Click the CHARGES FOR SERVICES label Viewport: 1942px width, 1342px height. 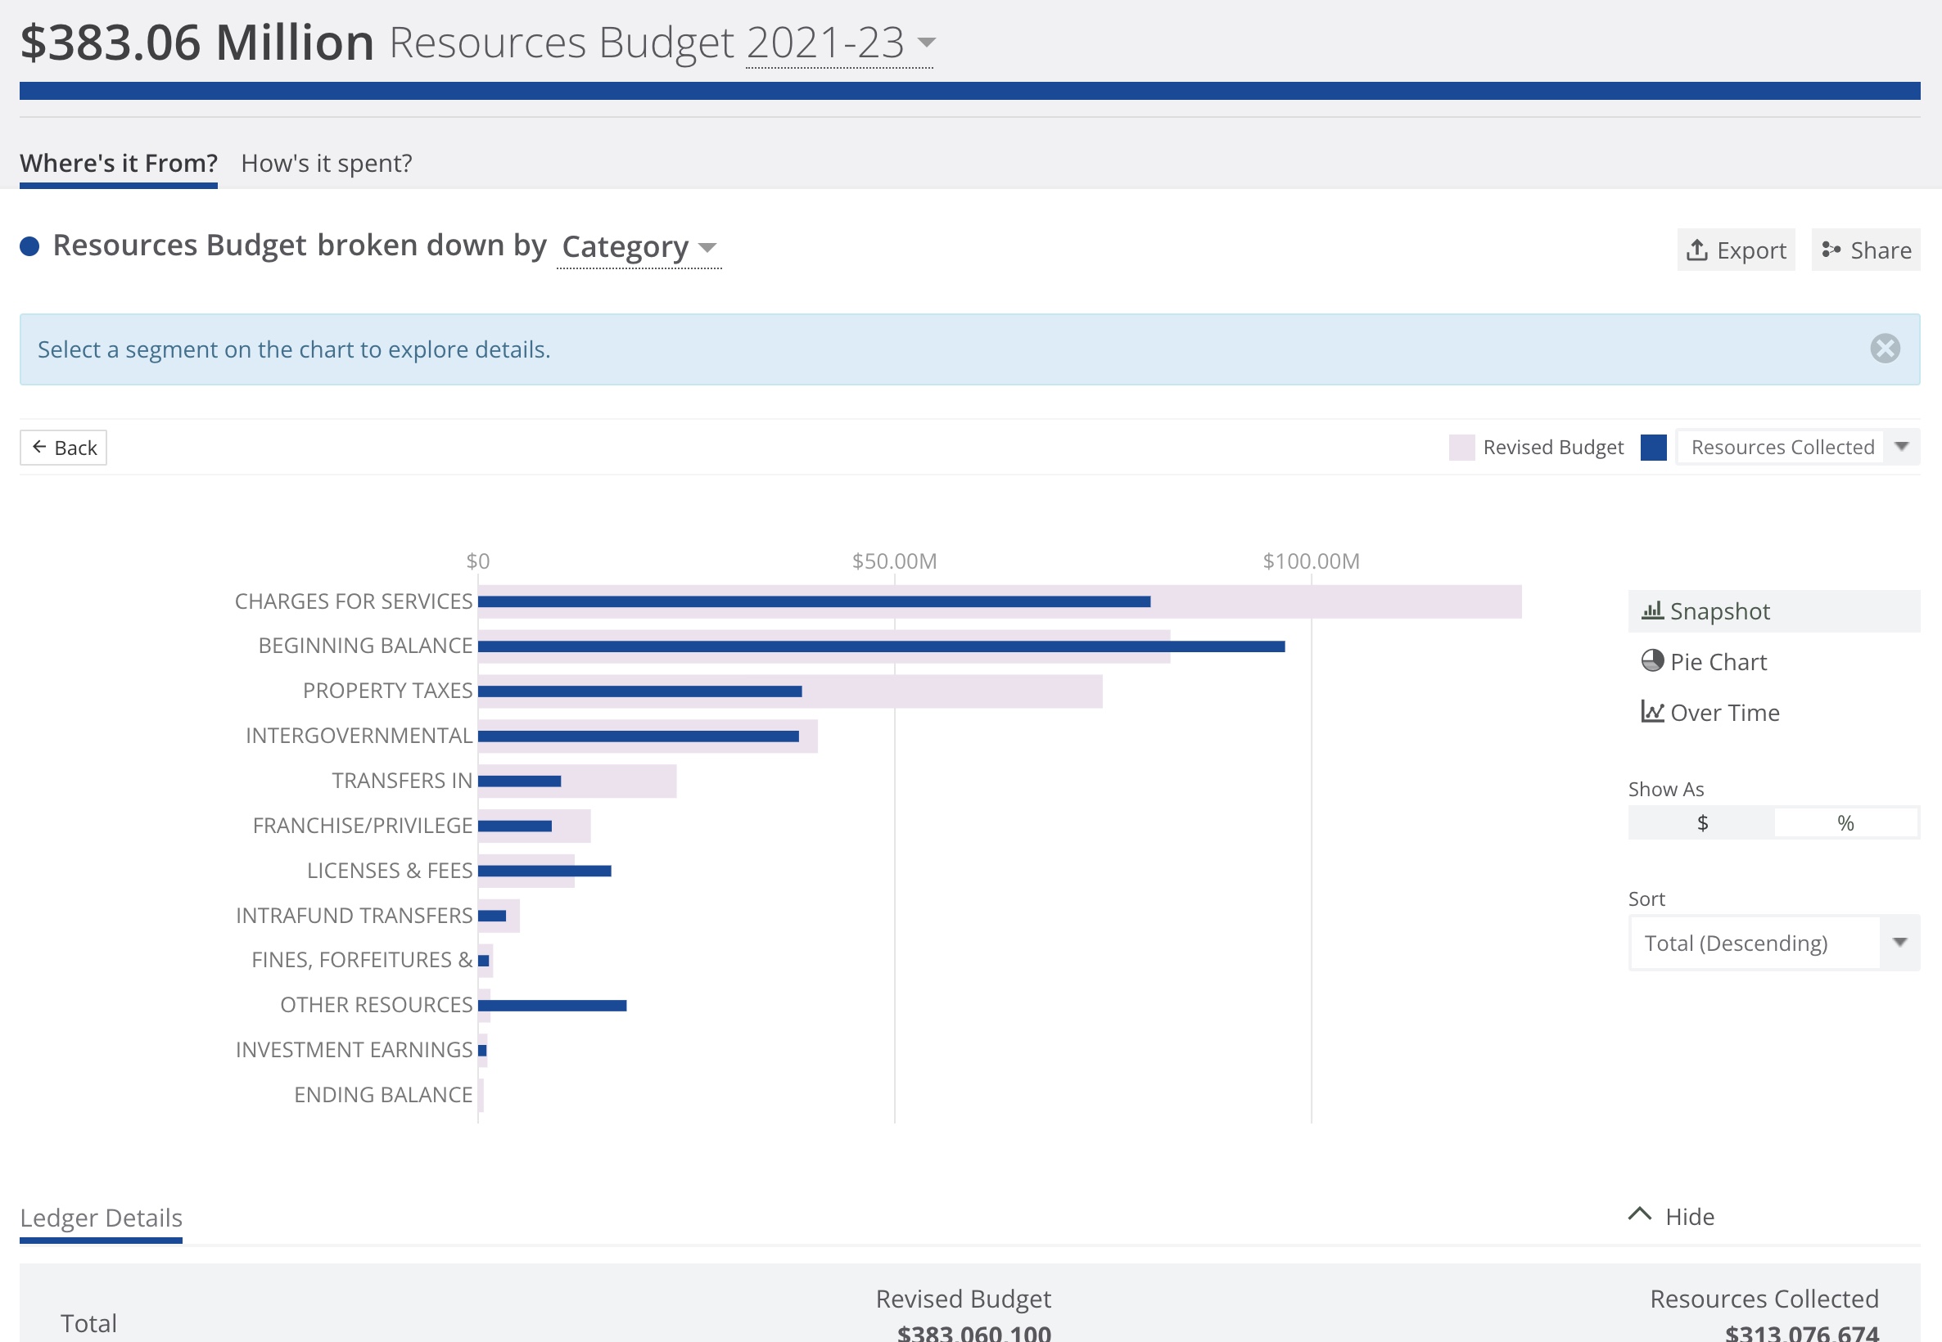pos(353,601)
